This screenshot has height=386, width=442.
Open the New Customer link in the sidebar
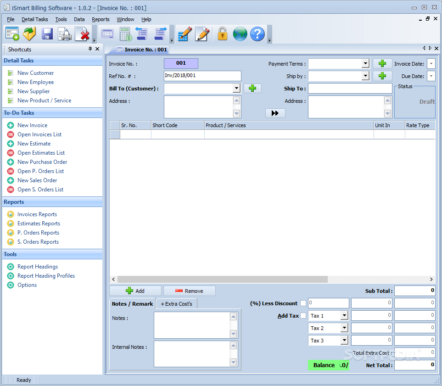tap(35, 73)
